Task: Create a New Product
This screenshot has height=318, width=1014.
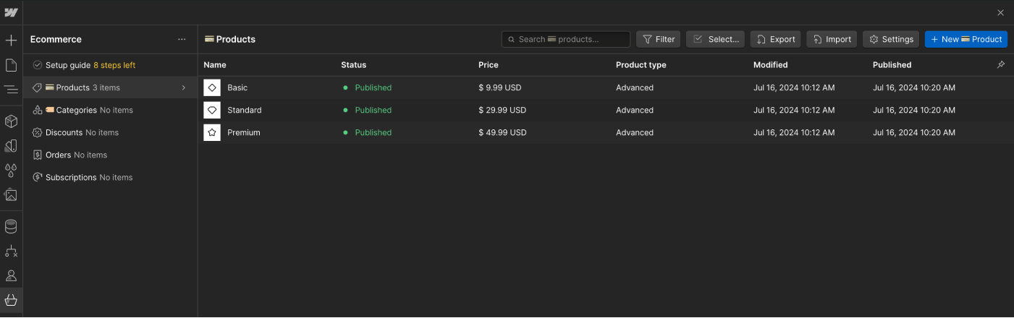Action: point(966,39)
